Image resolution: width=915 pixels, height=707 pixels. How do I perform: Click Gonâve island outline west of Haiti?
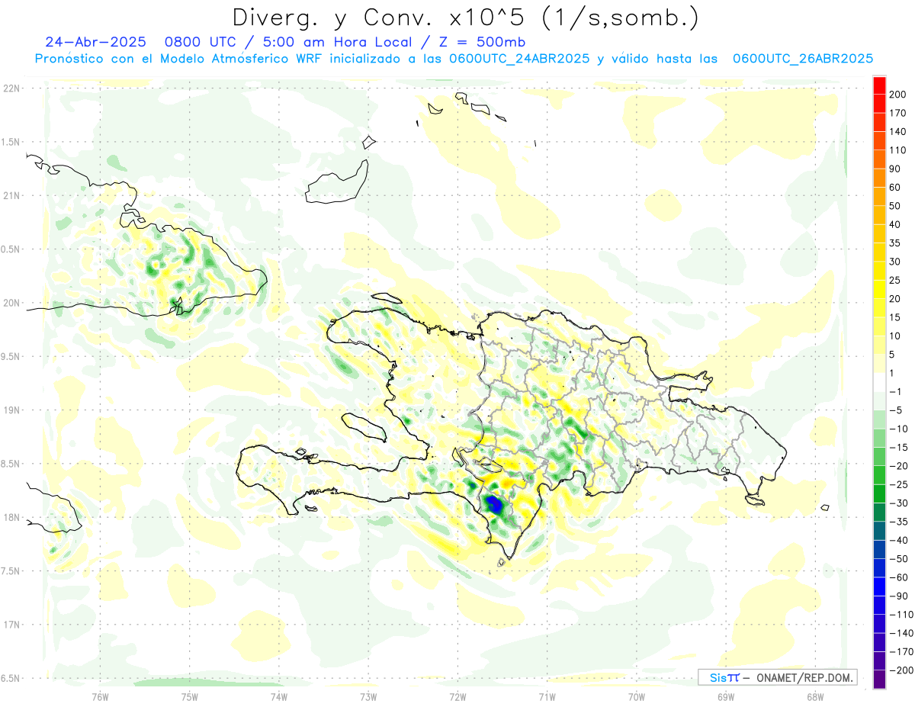tap(364, 427)
